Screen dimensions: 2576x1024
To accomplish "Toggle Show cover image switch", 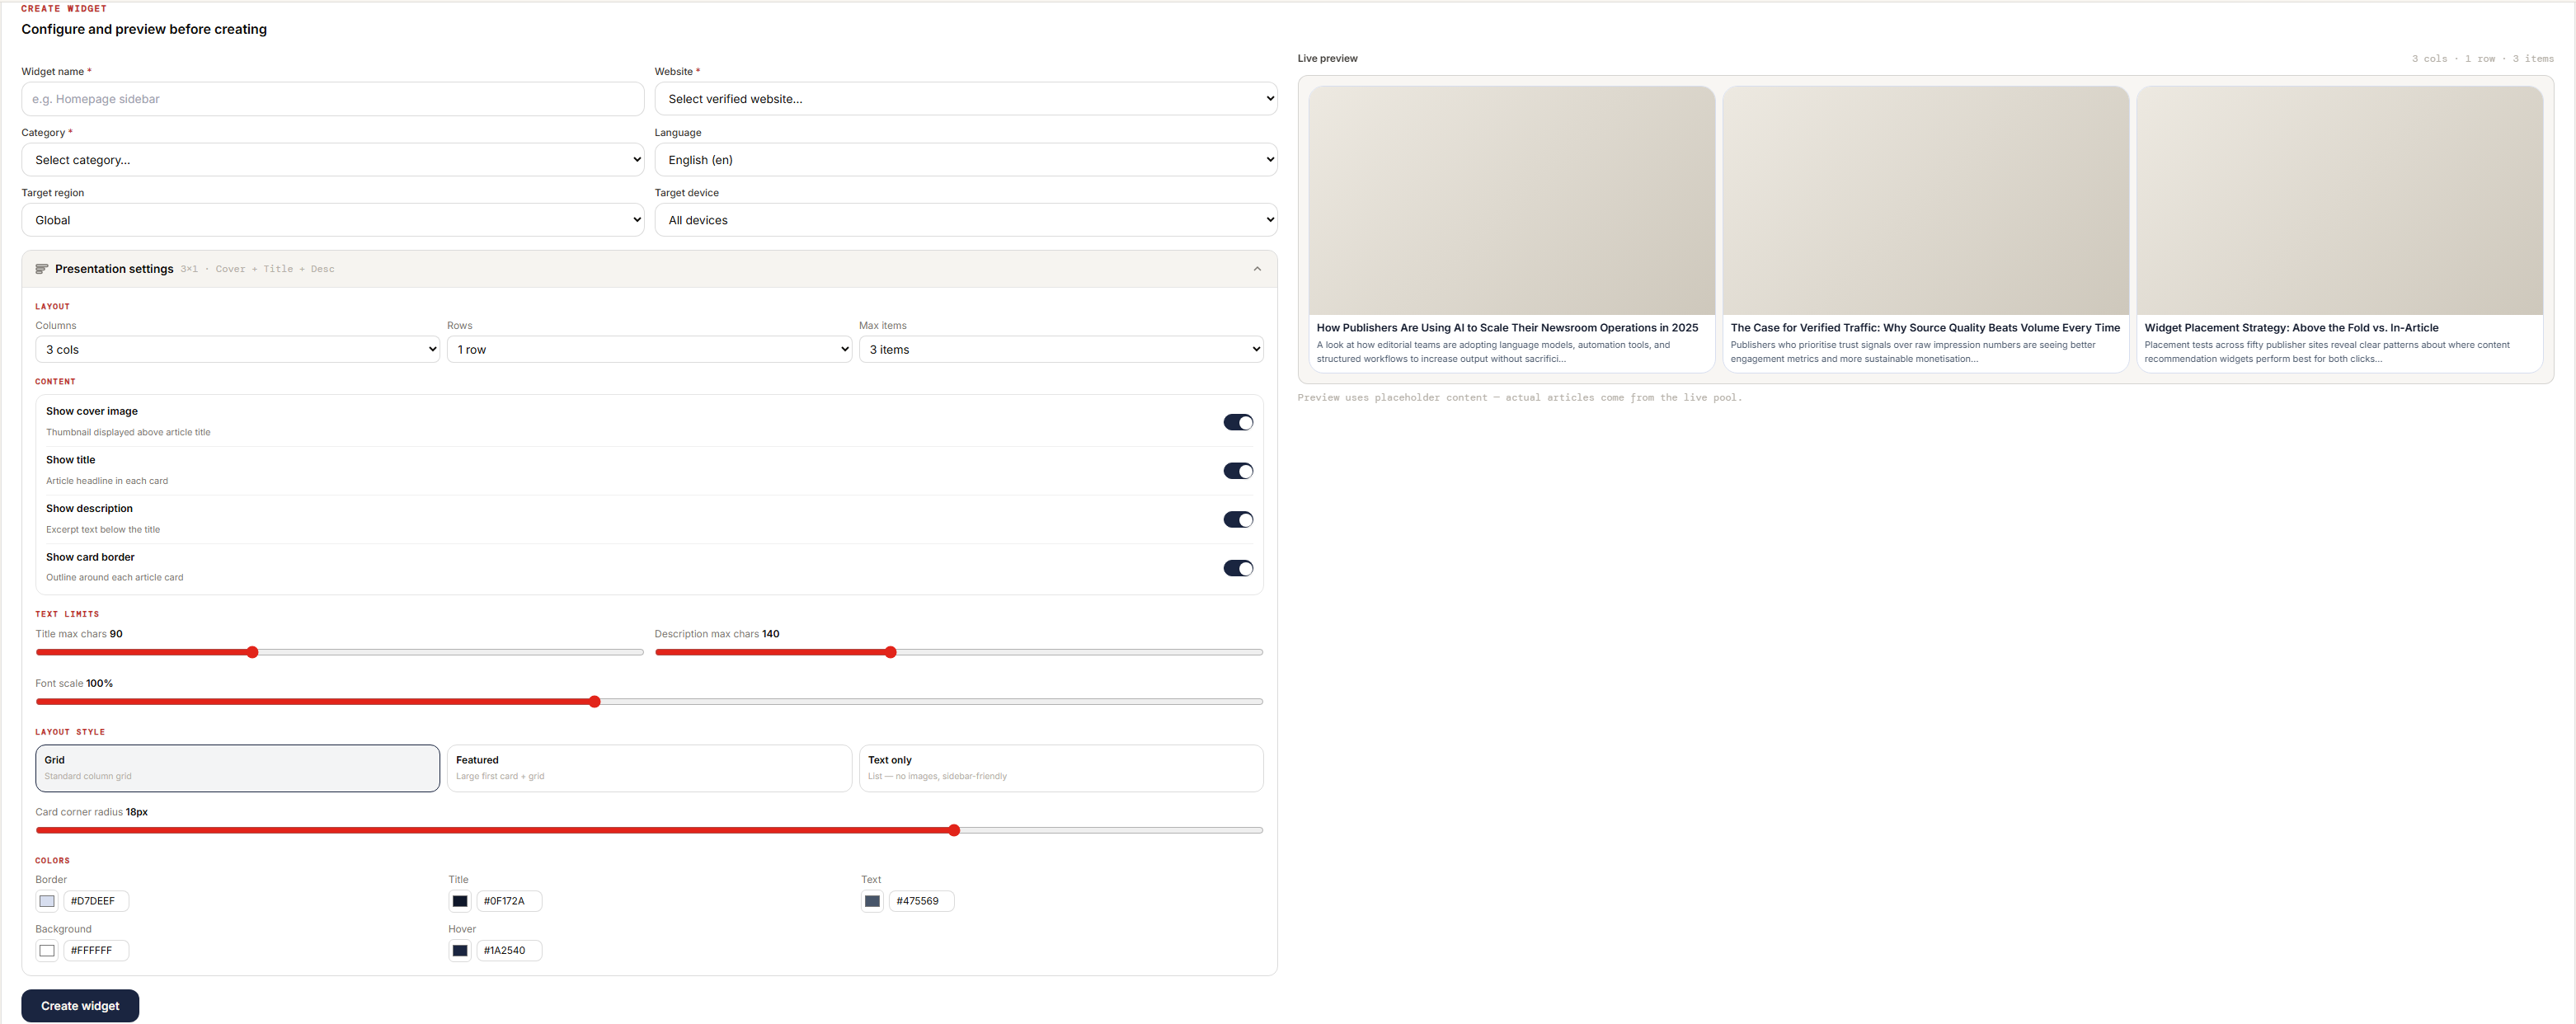I will click(x=1237, y=422).
